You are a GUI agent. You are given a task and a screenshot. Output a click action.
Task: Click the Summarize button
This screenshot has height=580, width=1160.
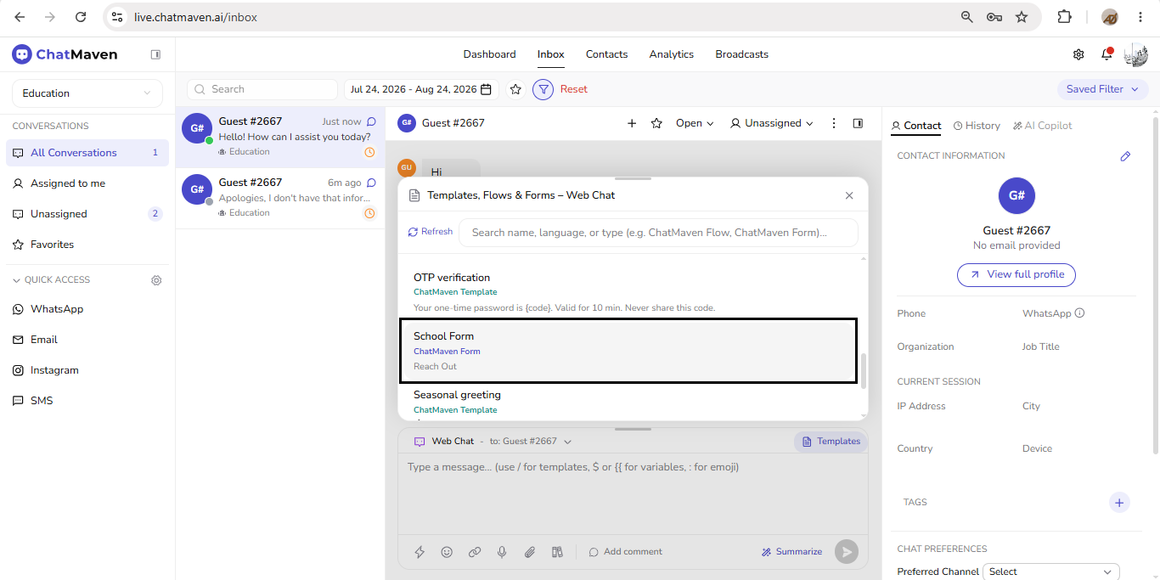coord(791,552)
